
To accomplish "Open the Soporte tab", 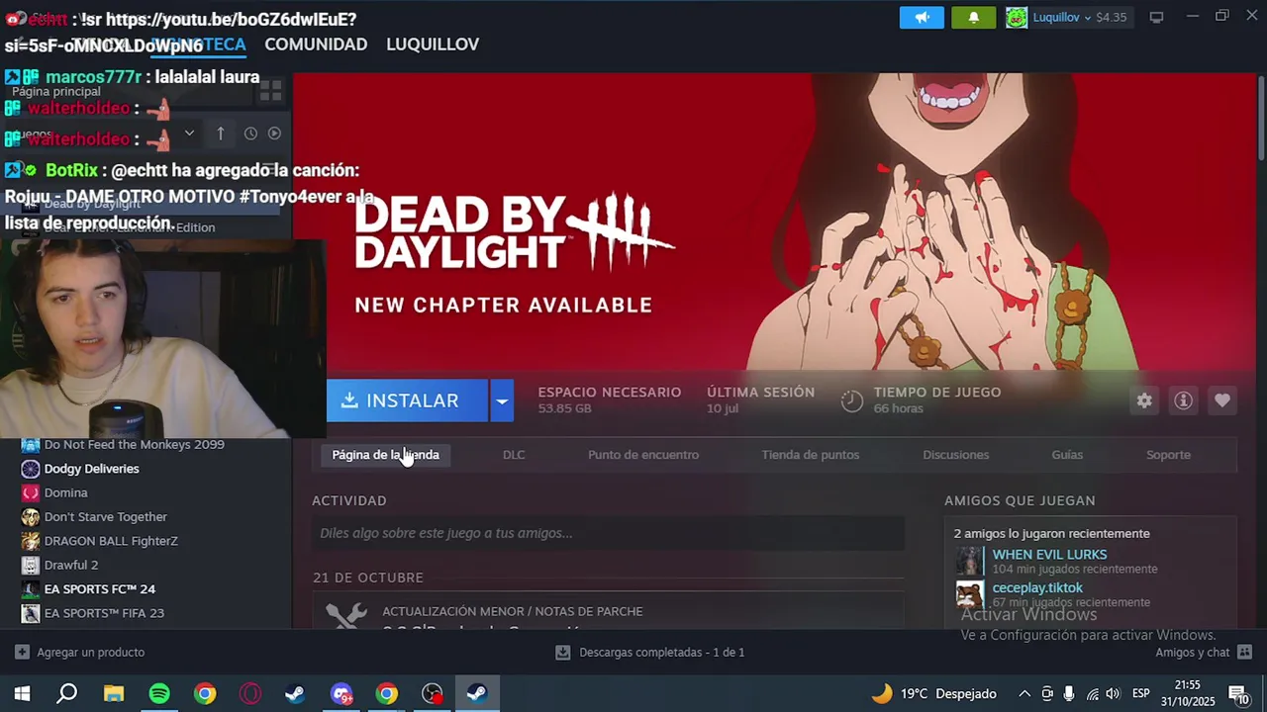I will click(1168, 455).
